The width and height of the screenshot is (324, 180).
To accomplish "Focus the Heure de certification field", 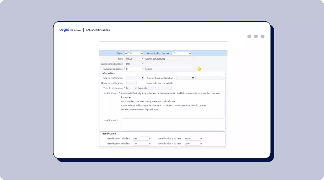I will (x=131, y=83).
